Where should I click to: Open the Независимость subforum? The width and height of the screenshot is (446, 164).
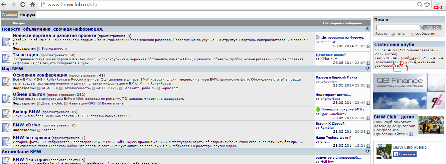point(77,88)
